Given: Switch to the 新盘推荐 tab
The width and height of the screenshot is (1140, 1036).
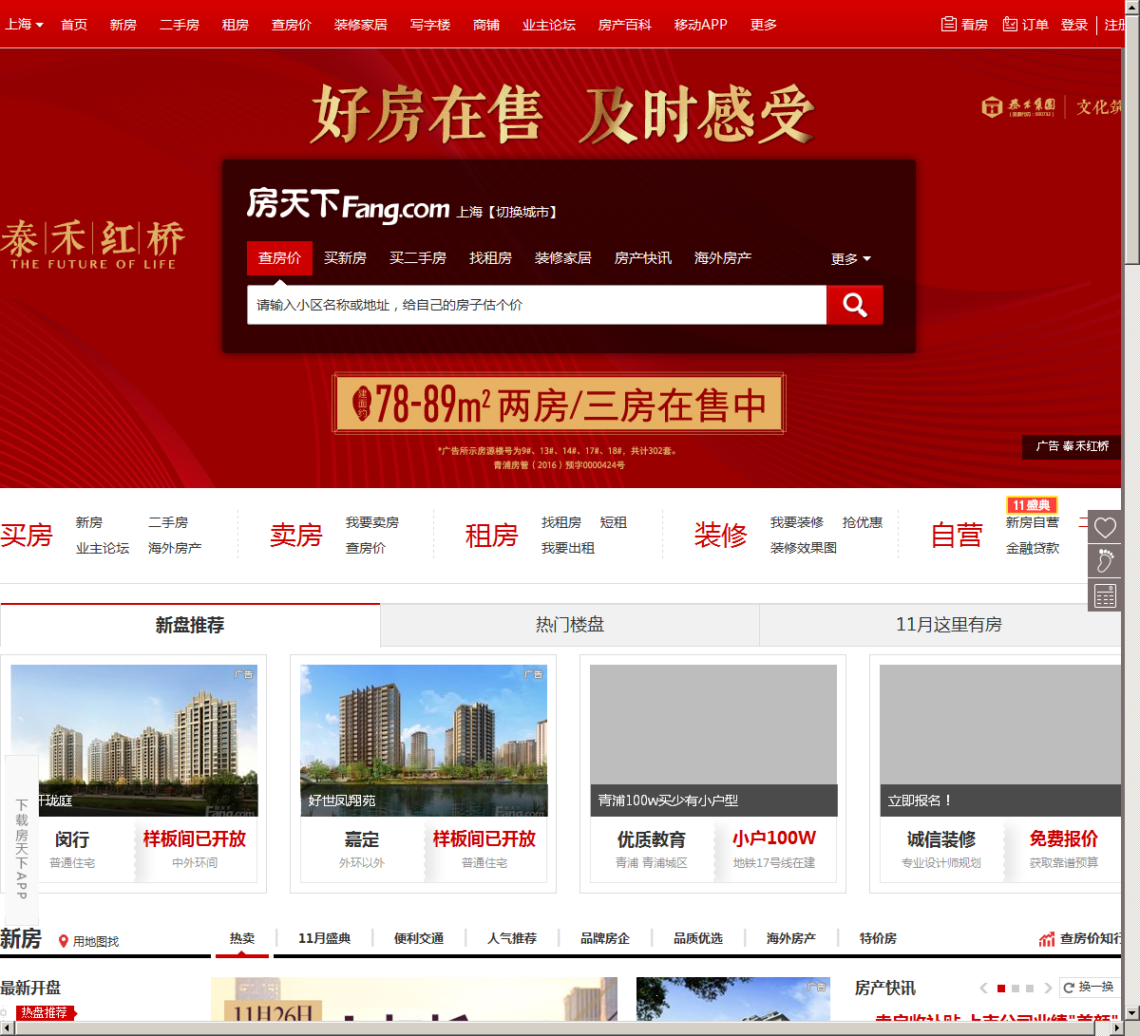Looking at the screenshot, I should click(x=190, y=625).
